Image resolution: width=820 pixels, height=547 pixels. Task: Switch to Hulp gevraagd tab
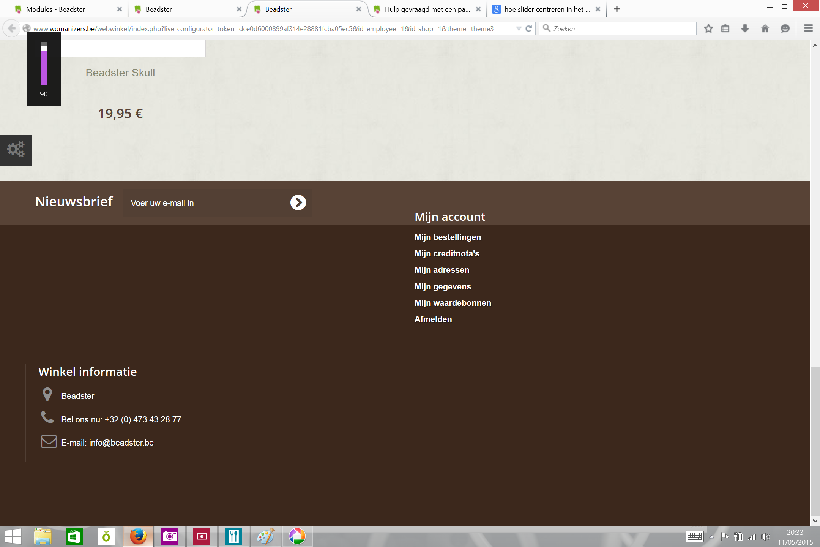click(427, 9)
